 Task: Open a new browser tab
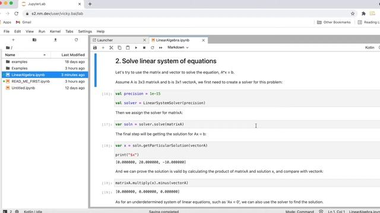(x=90, y=4)
